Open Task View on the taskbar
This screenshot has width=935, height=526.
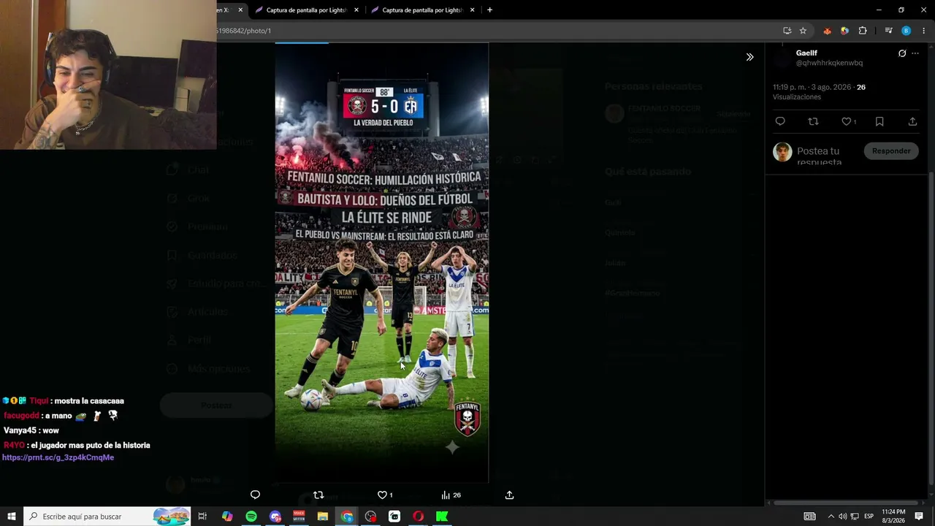click(203, 517)
